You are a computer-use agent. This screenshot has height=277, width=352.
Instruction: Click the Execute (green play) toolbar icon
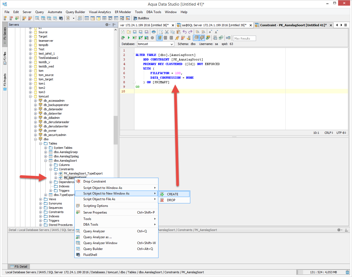pos(129,38)
